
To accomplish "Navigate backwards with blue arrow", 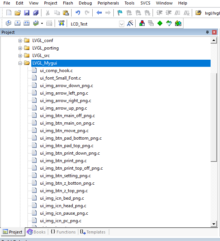I will click(99, 13).
